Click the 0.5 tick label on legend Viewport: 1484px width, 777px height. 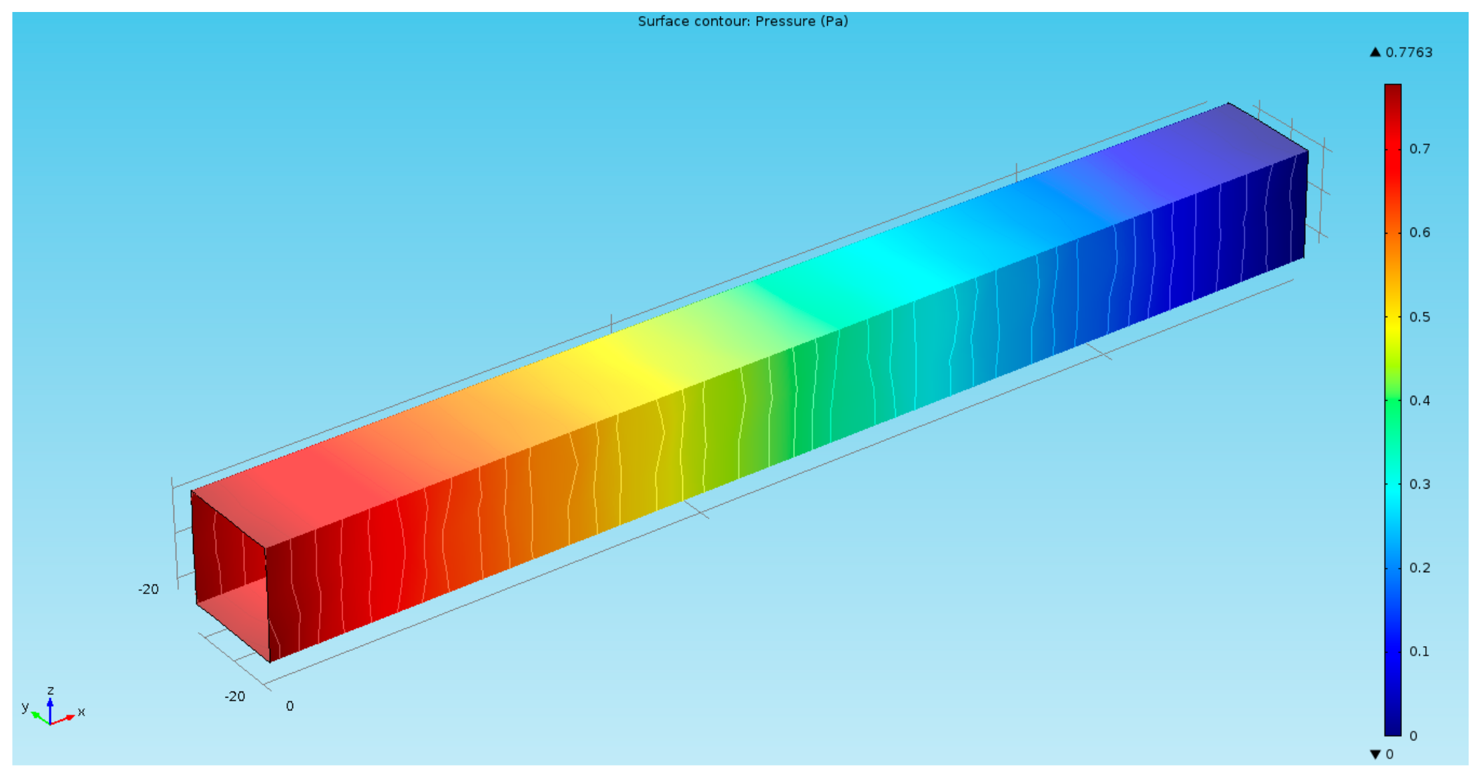1419,317
